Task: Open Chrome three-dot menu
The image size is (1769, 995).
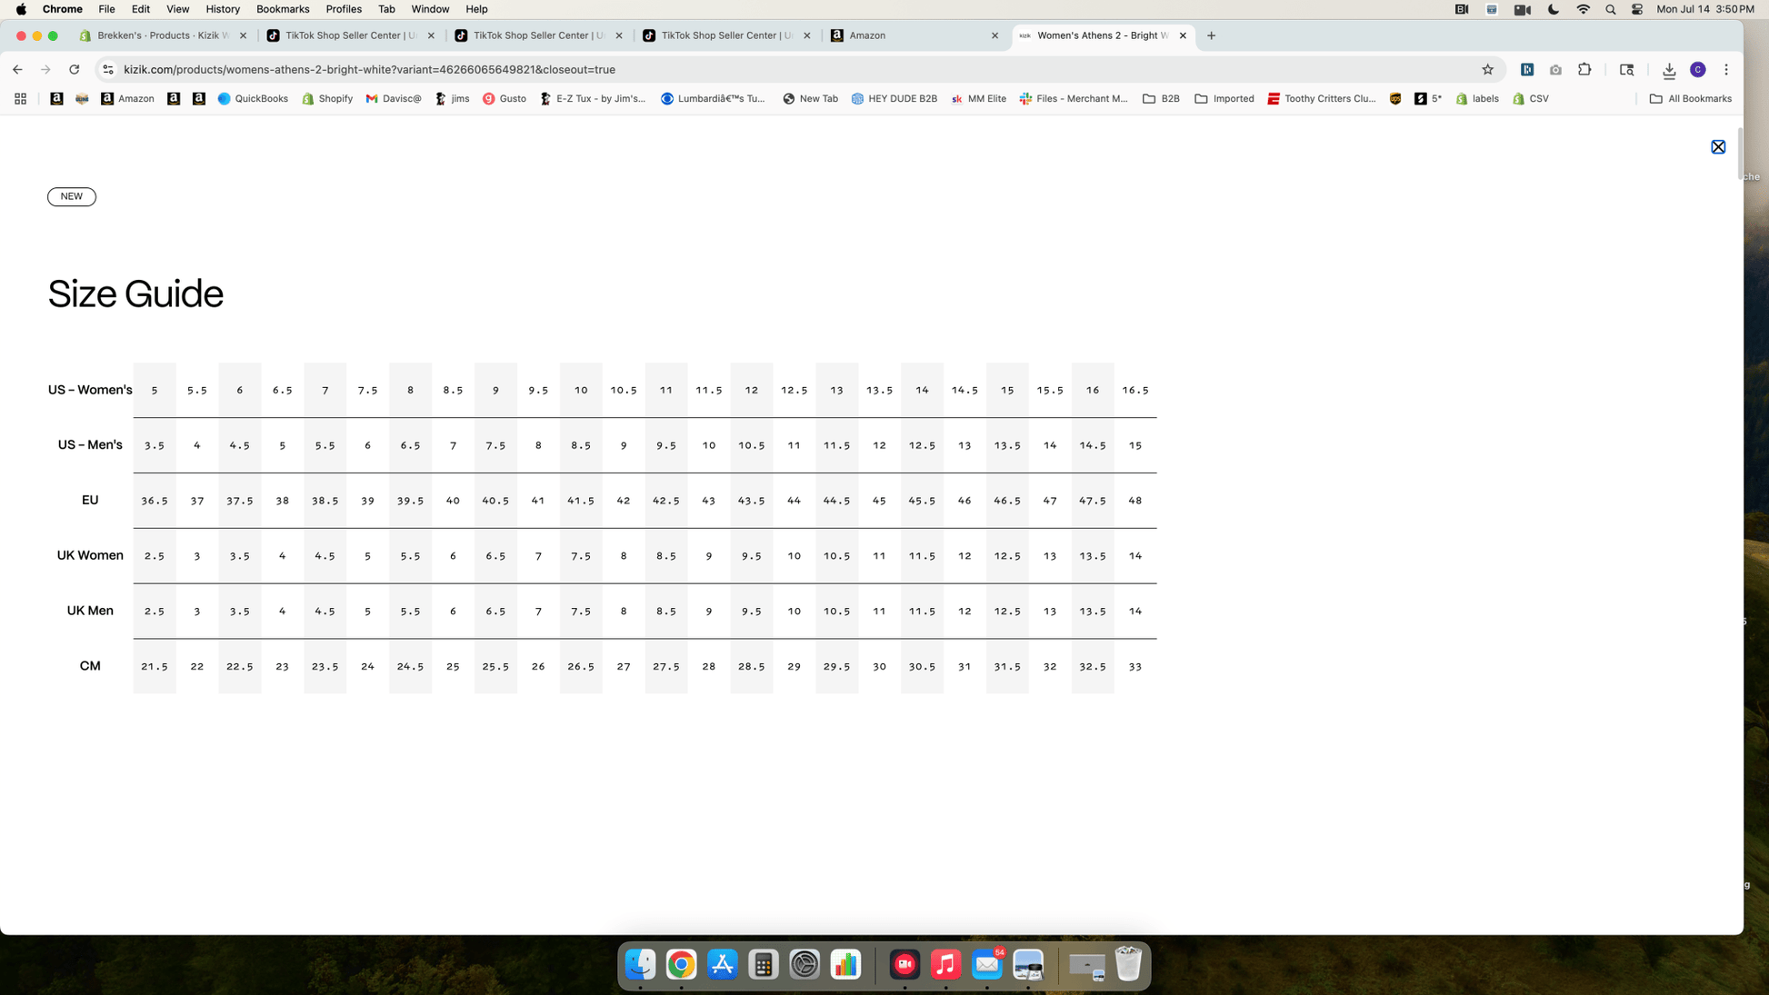Action: pos(1725,69)
